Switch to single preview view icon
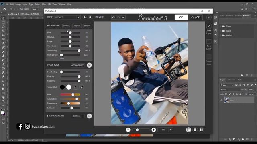This screenshot has width=257, height=144. point(188,130)
